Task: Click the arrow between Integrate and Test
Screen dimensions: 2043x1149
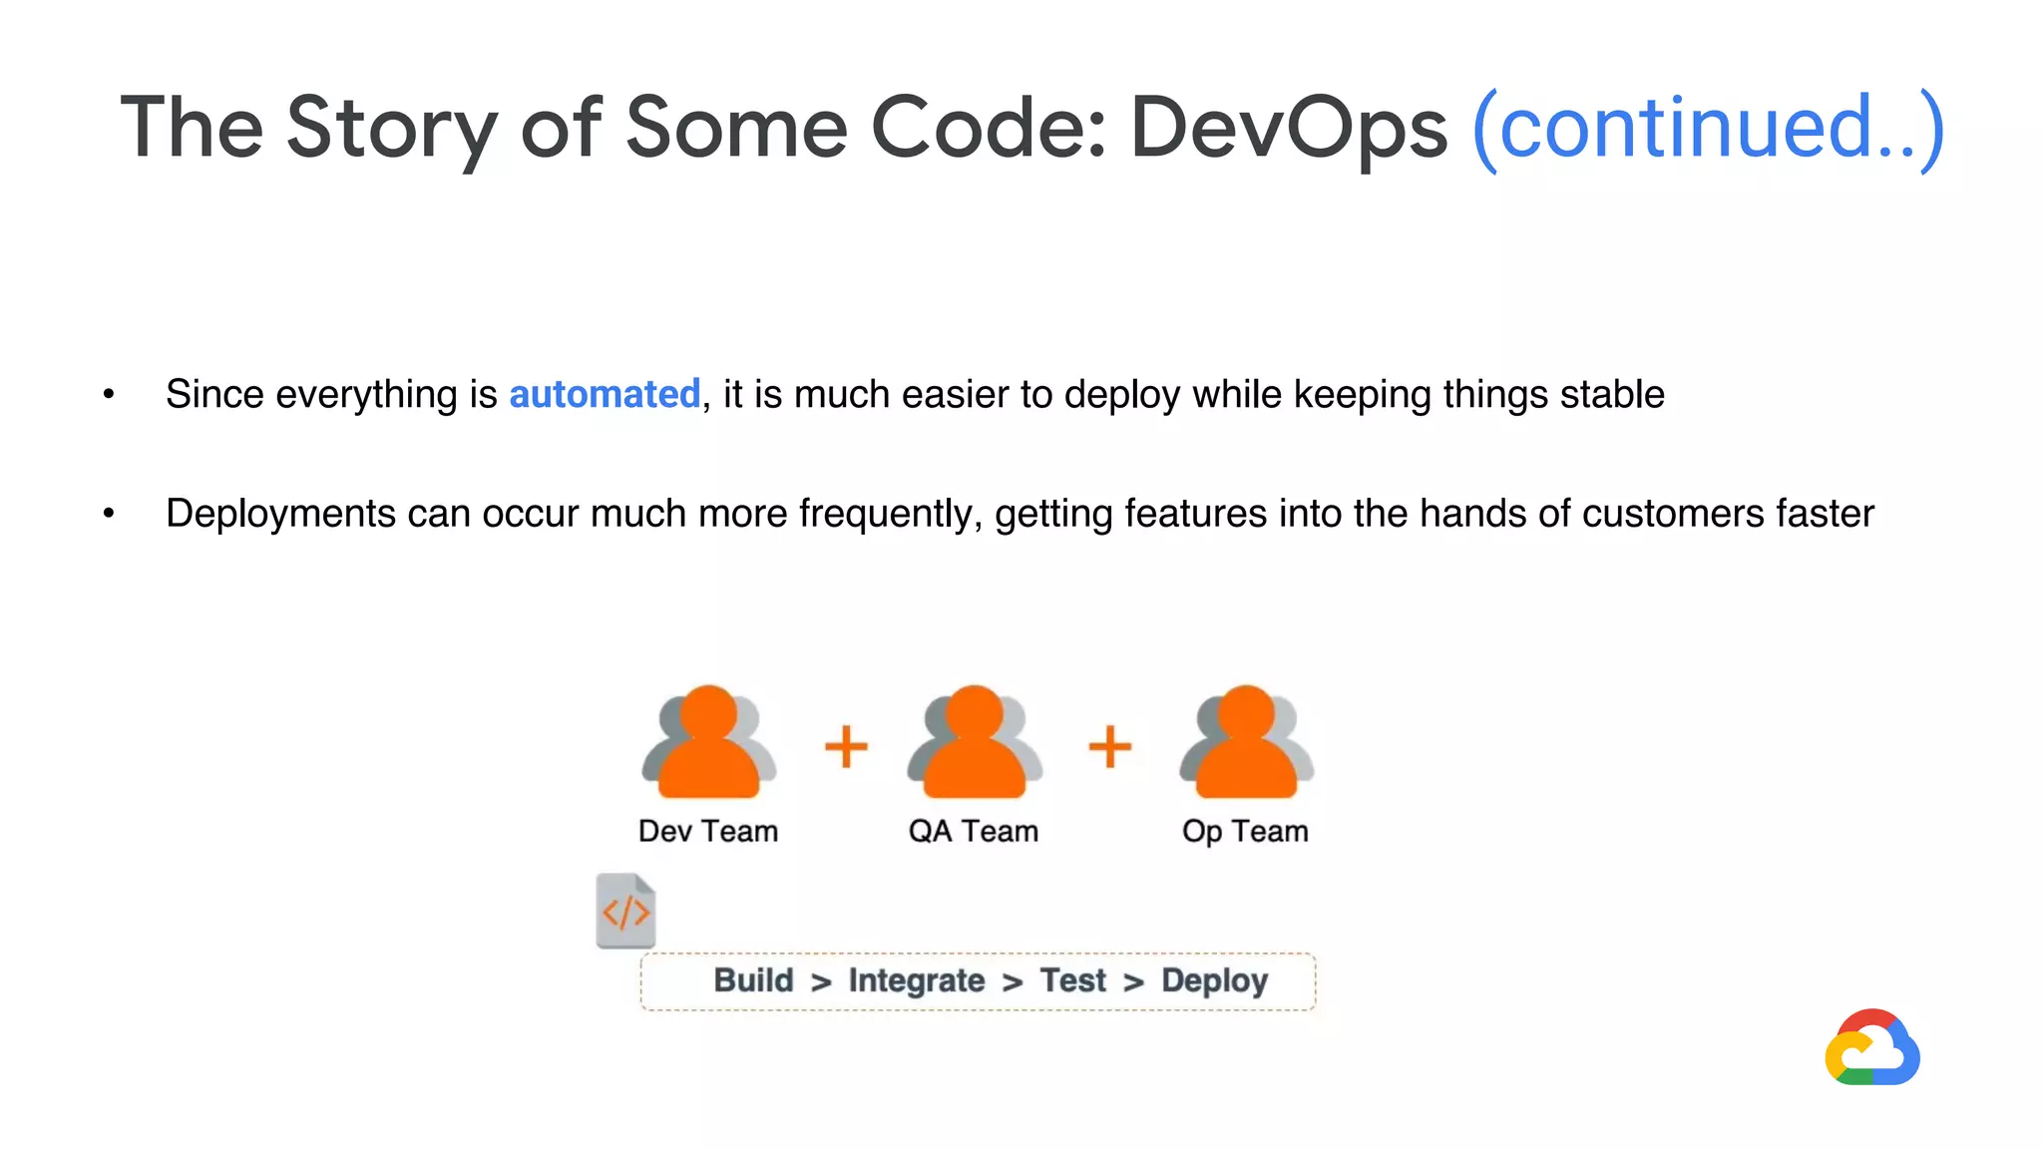Action: (1013, 983)
